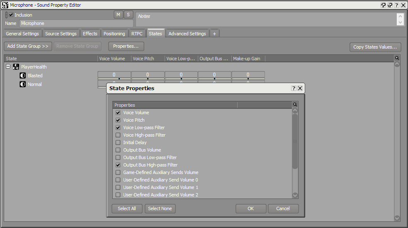Image resolution: width=408 pixels, height=228 pixels.
Task: Click search icon in State list header
Action: coord(397,59)
